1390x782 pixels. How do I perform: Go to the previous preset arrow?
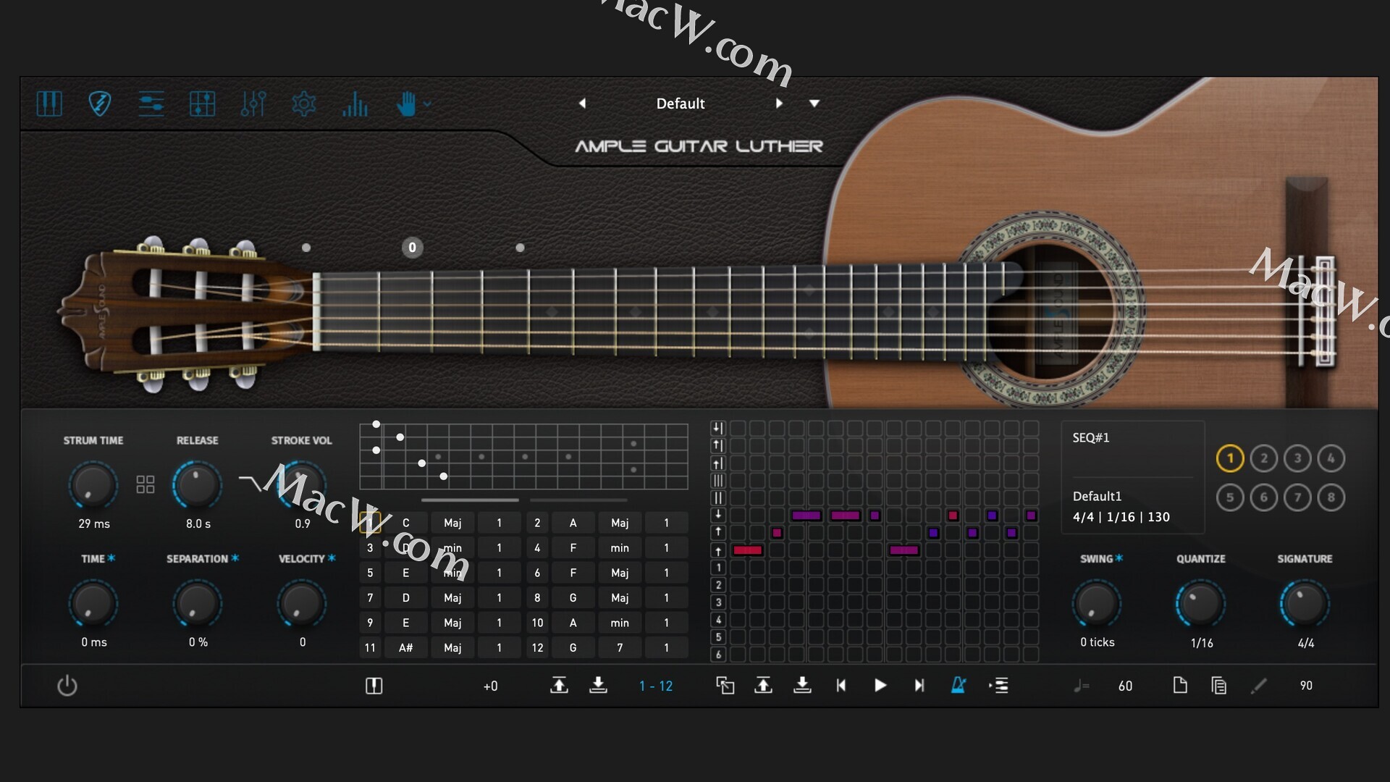tap(582, 104)
